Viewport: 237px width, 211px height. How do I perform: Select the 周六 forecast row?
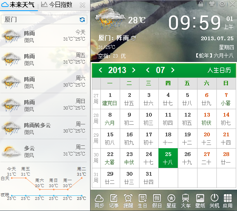(44, 82)
